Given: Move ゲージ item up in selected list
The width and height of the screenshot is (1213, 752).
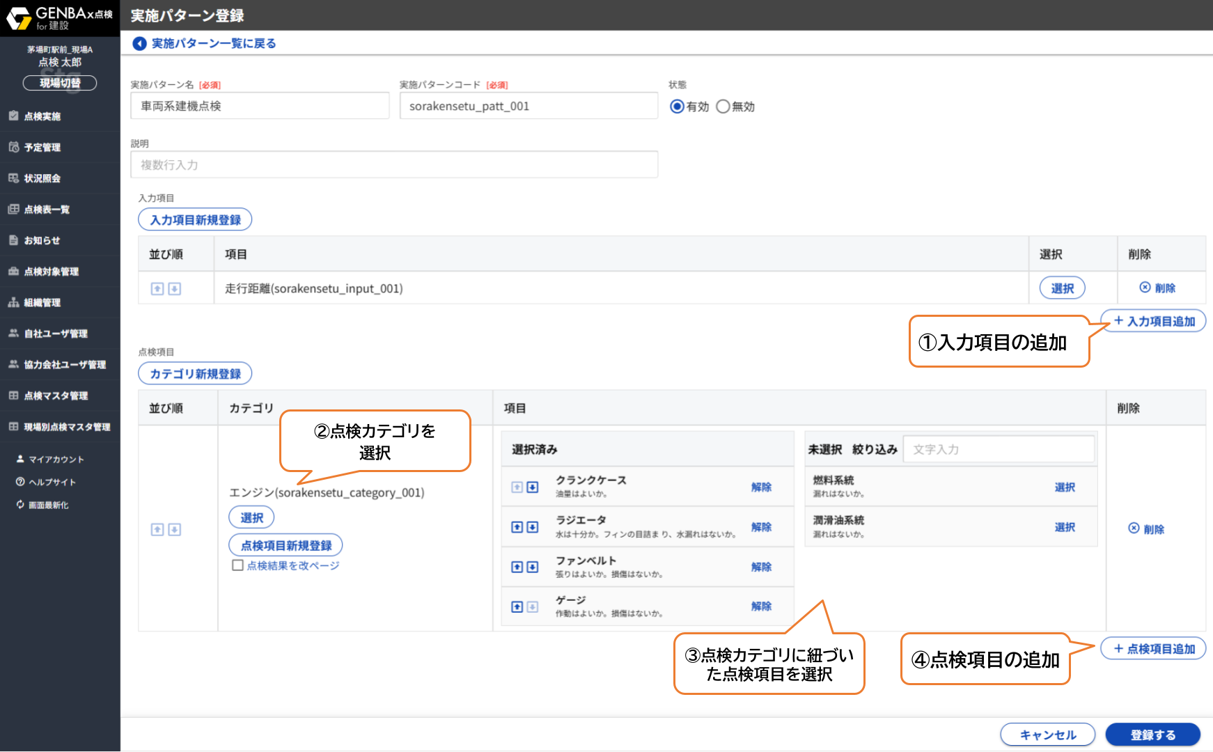Looking at the screenshot, I should 517,607.
